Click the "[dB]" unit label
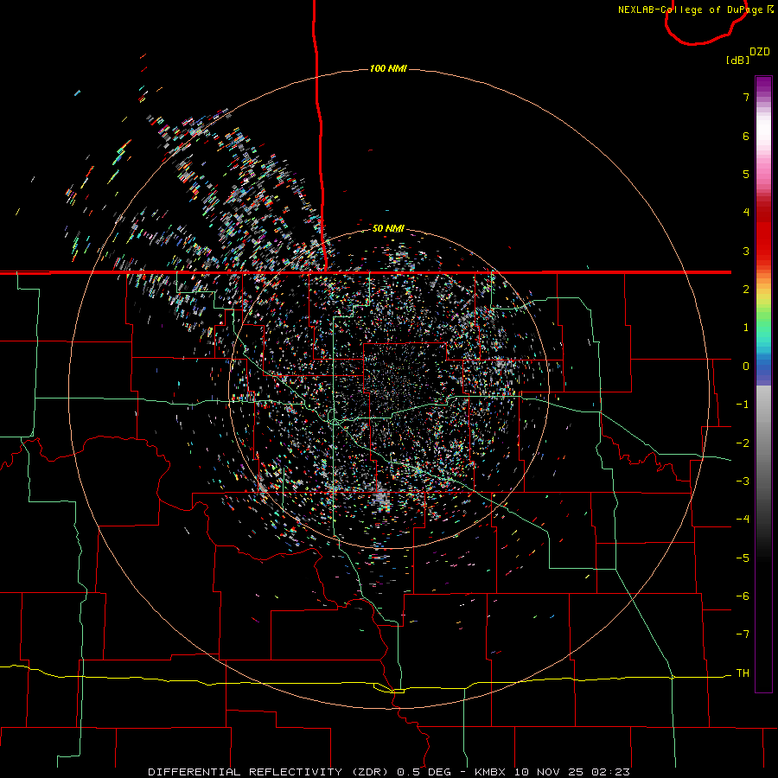 click(x=737, y=60)
